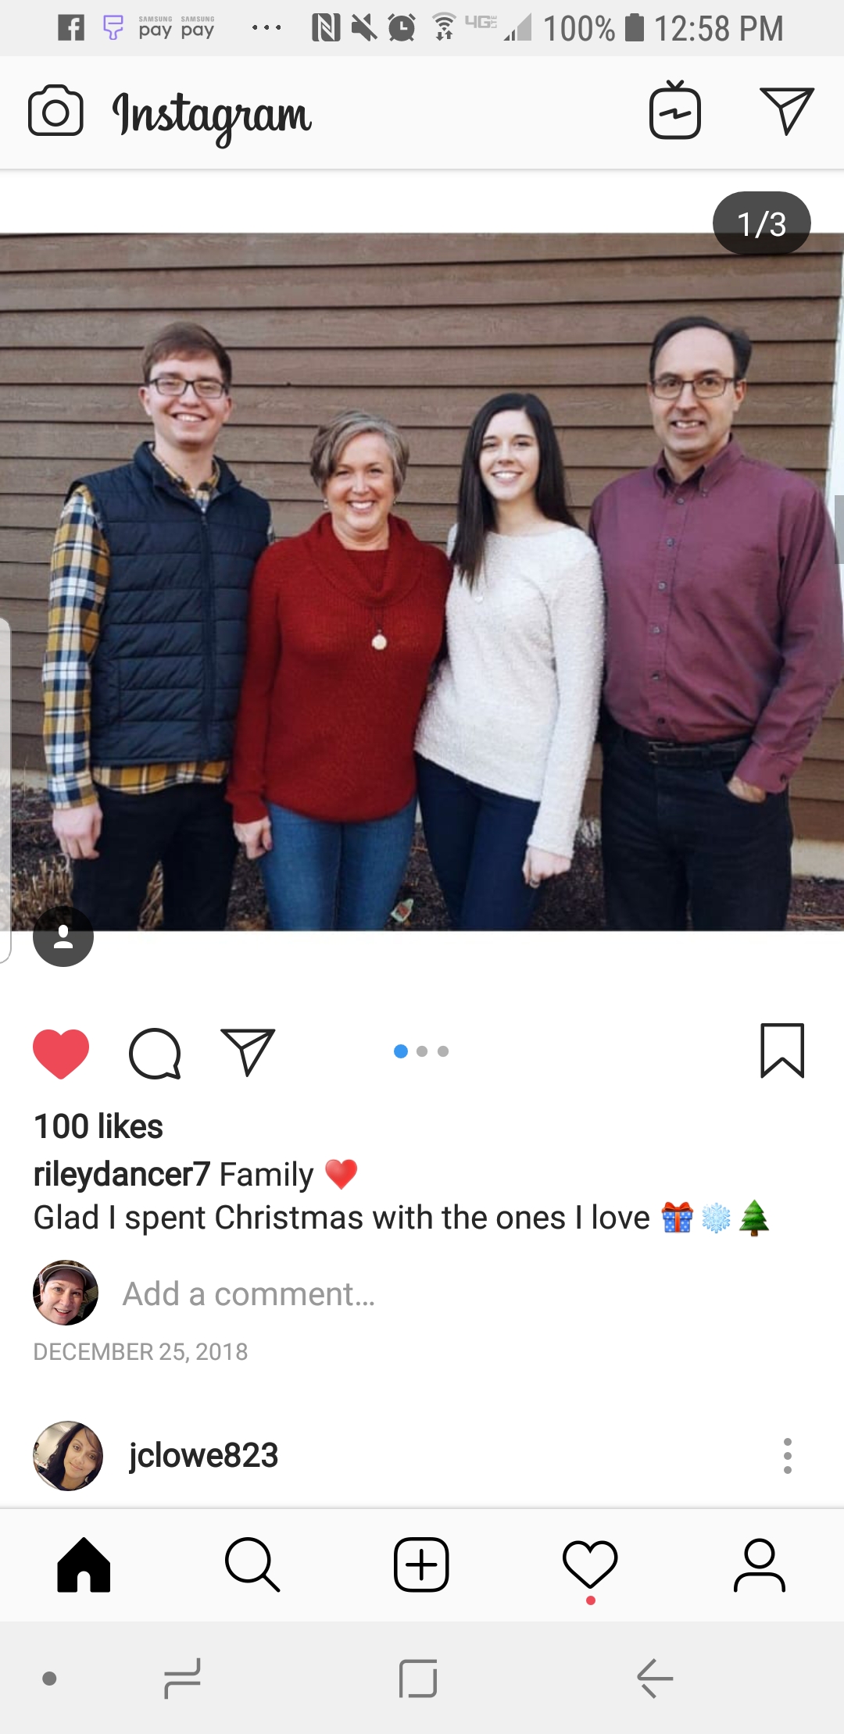
Task: Share post using paper plane below photo
Action: [248, 1051]
